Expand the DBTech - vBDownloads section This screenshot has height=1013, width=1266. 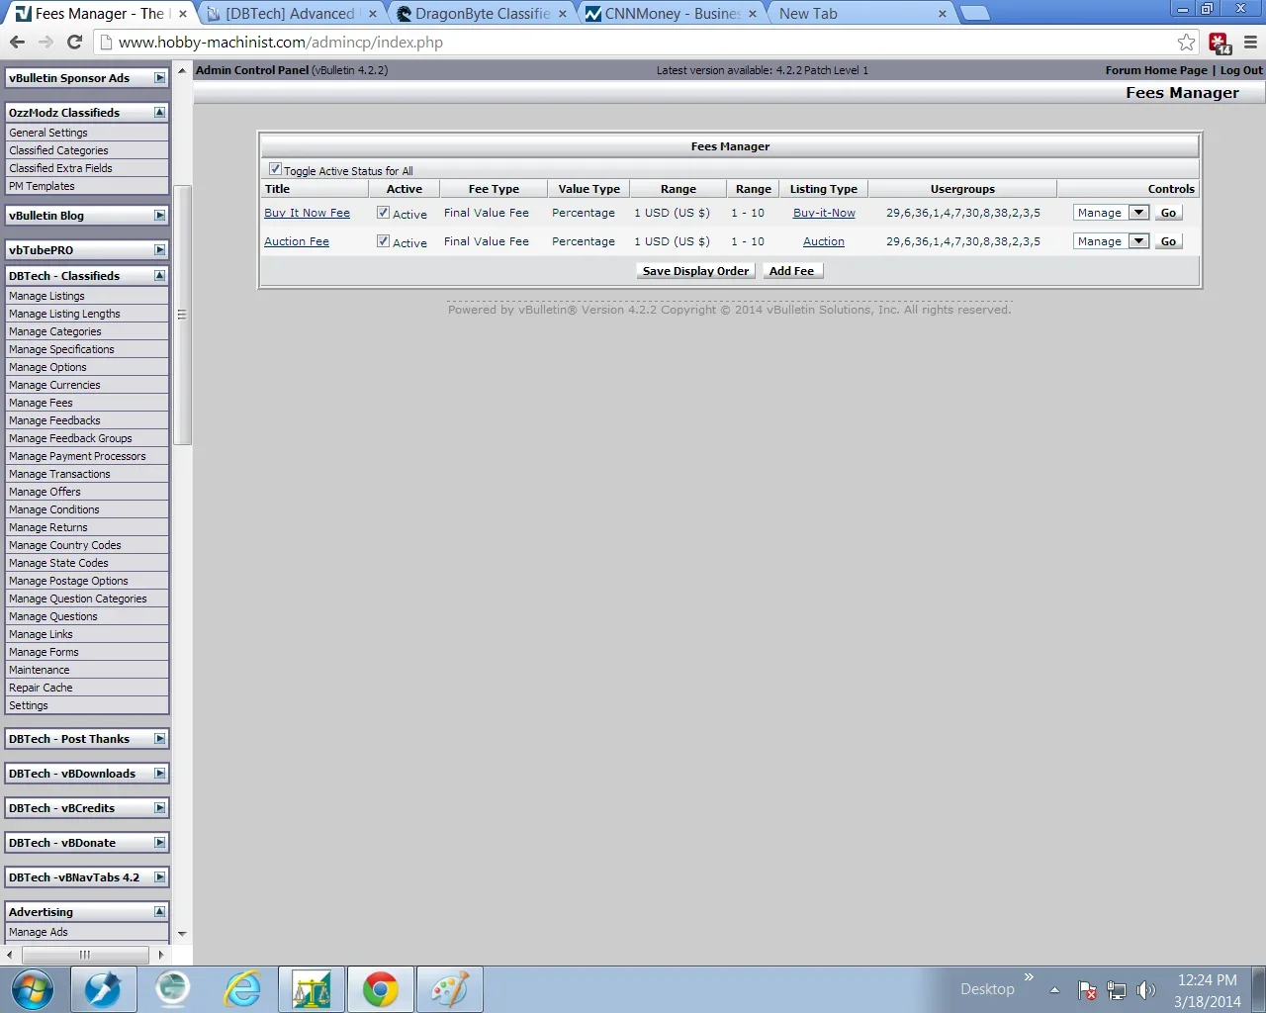pos(159,774)
